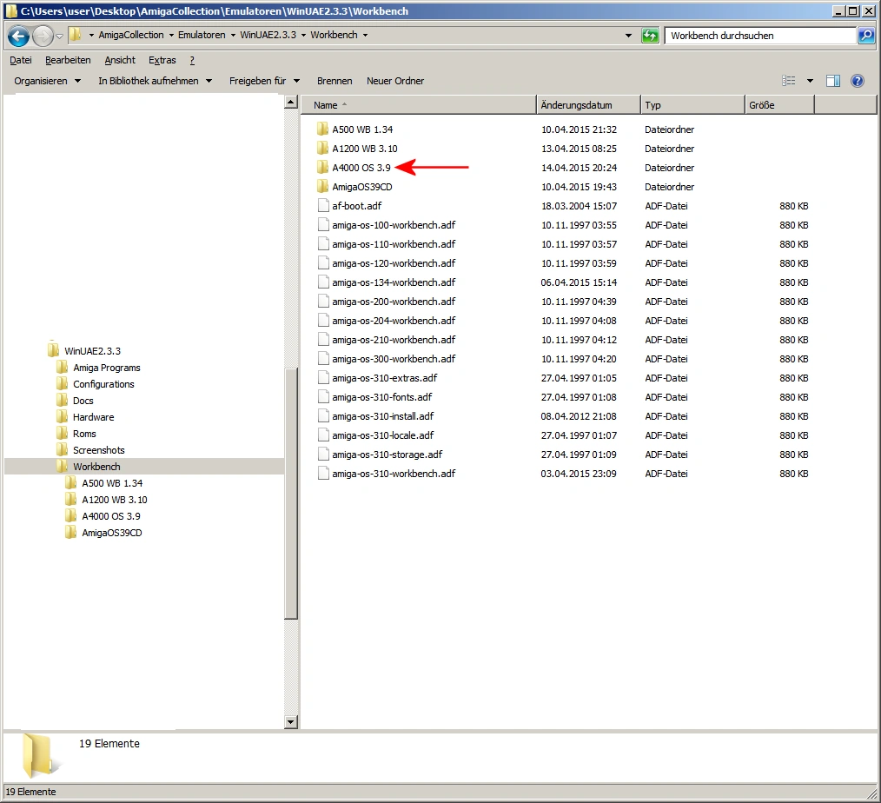Open In Bibliothek aufnehmen dropdown
Screen dimensions: 881x803
pyautogui.click(x=155, y=81)
